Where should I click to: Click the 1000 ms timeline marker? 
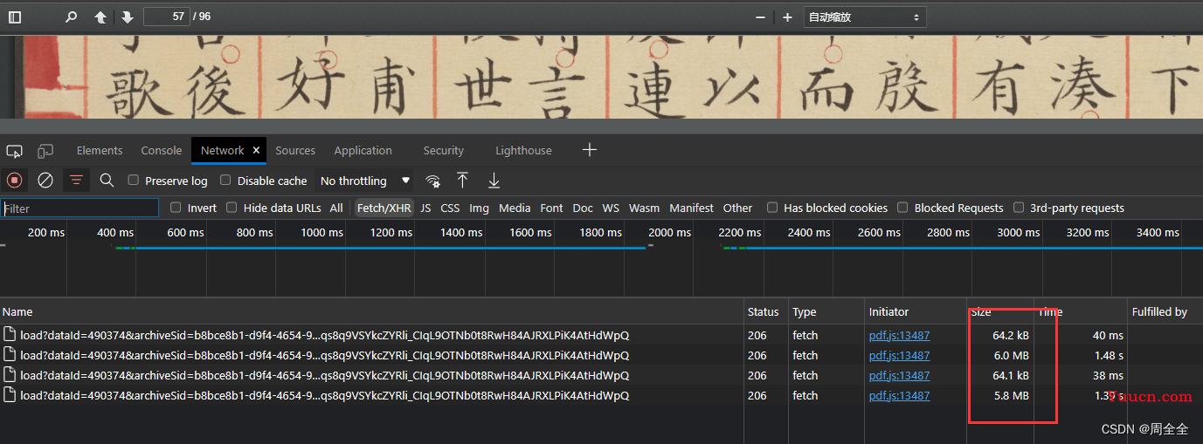(x=321, y=232)
